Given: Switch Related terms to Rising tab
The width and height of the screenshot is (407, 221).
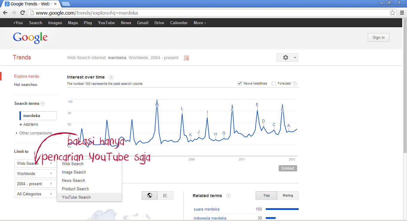Looking at the screenshot, I should 288,195.
